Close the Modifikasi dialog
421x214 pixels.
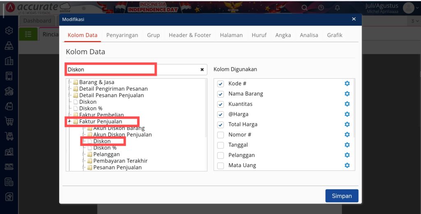tap(354, 19)
